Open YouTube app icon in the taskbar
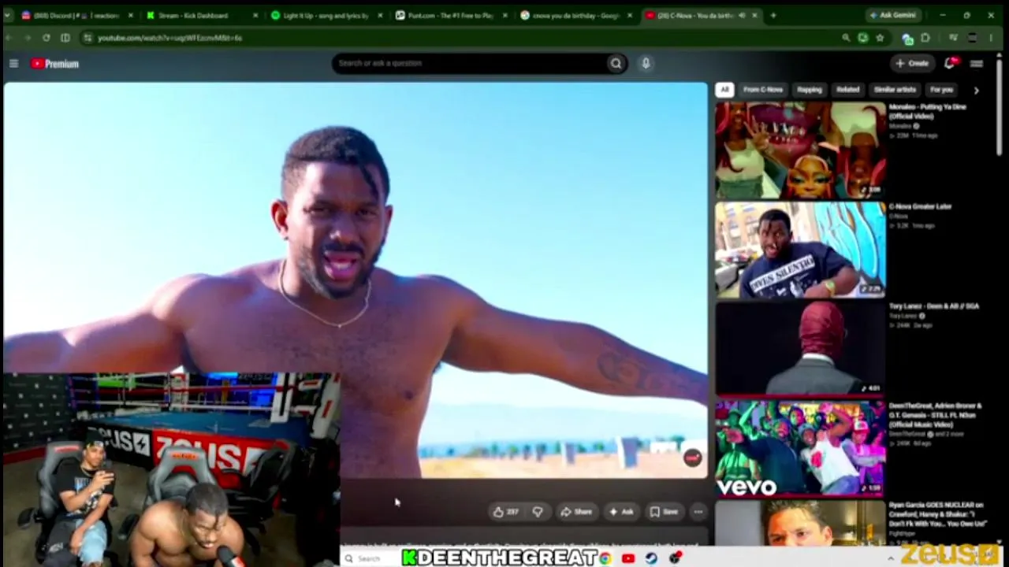Viewport: 1009px width, 567px height. coord(628,558)
